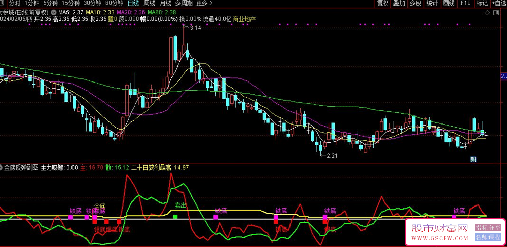Click the 3.14 peak price label
Image resolution: width=507 pixels, height=247 pixels.
click(x=195, y=28)
